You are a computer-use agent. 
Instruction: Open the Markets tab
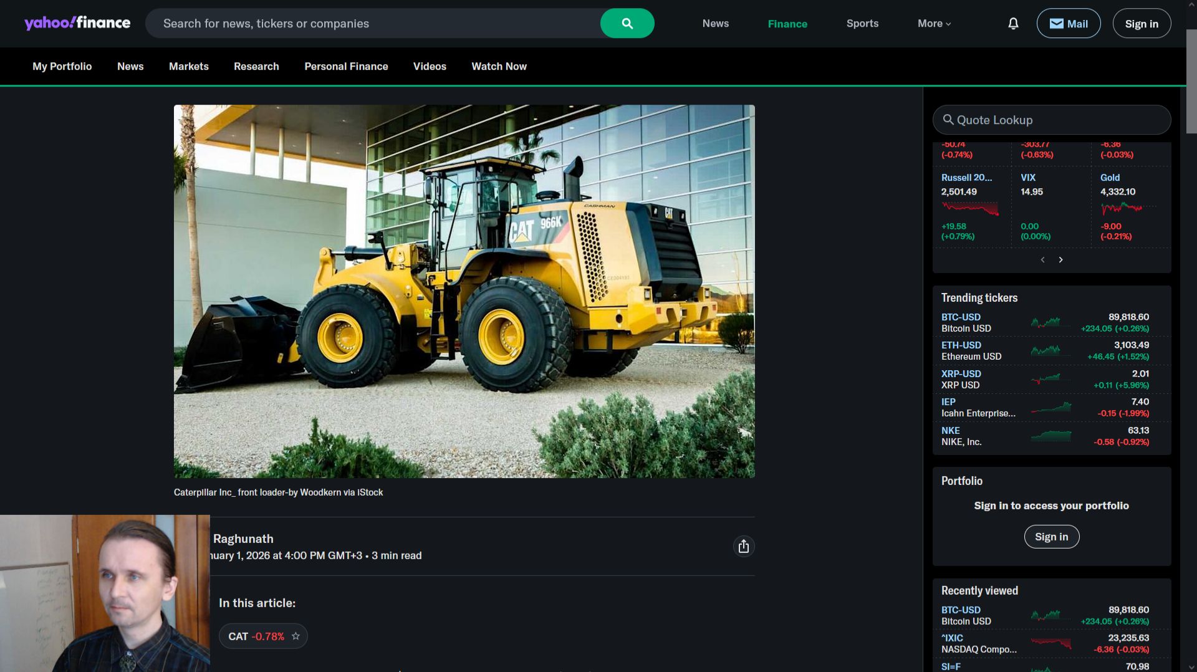[x=189, y=67]
